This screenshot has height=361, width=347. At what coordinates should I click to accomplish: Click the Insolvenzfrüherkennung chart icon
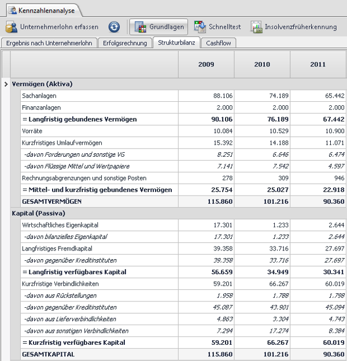tap(256, 27)
